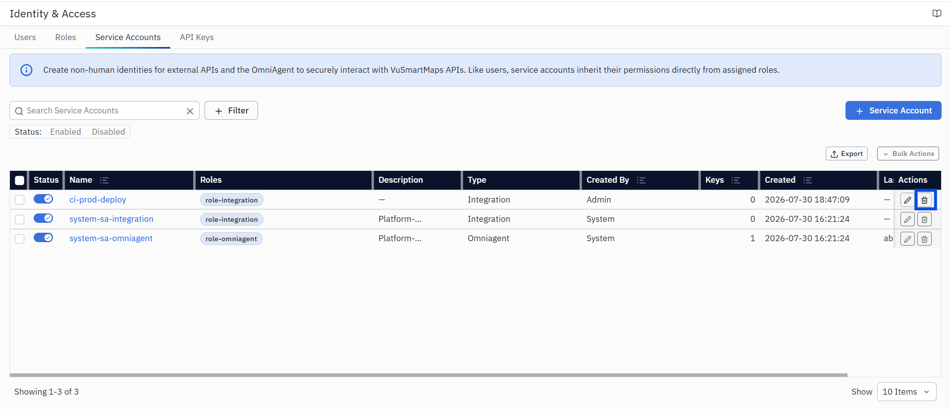The image size is (950, 409).
Task: Delete the system-sa-integration account
Action: pos(924,219)
